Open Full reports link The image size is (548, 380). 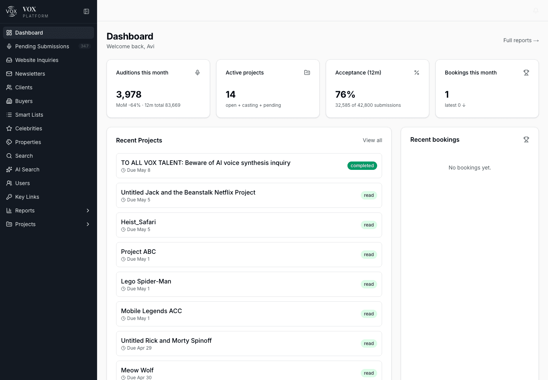(x=521, y=40)
